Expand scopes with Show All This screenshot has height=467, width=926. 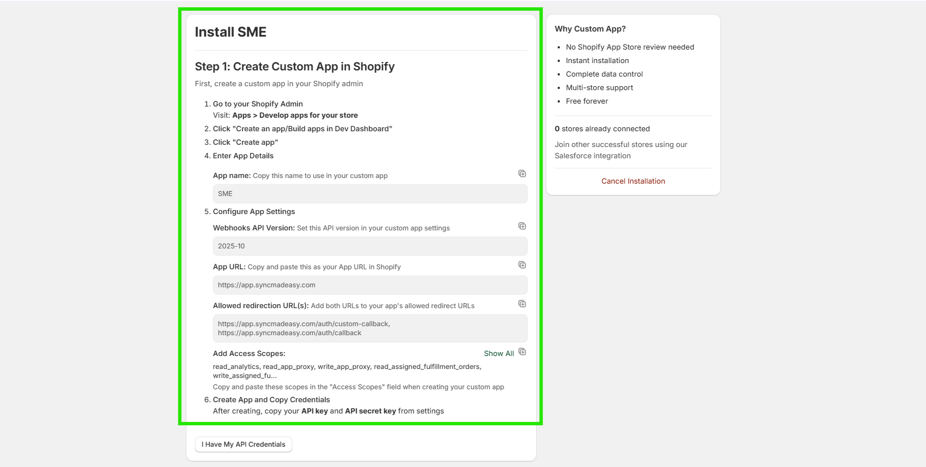pos(498,354)
